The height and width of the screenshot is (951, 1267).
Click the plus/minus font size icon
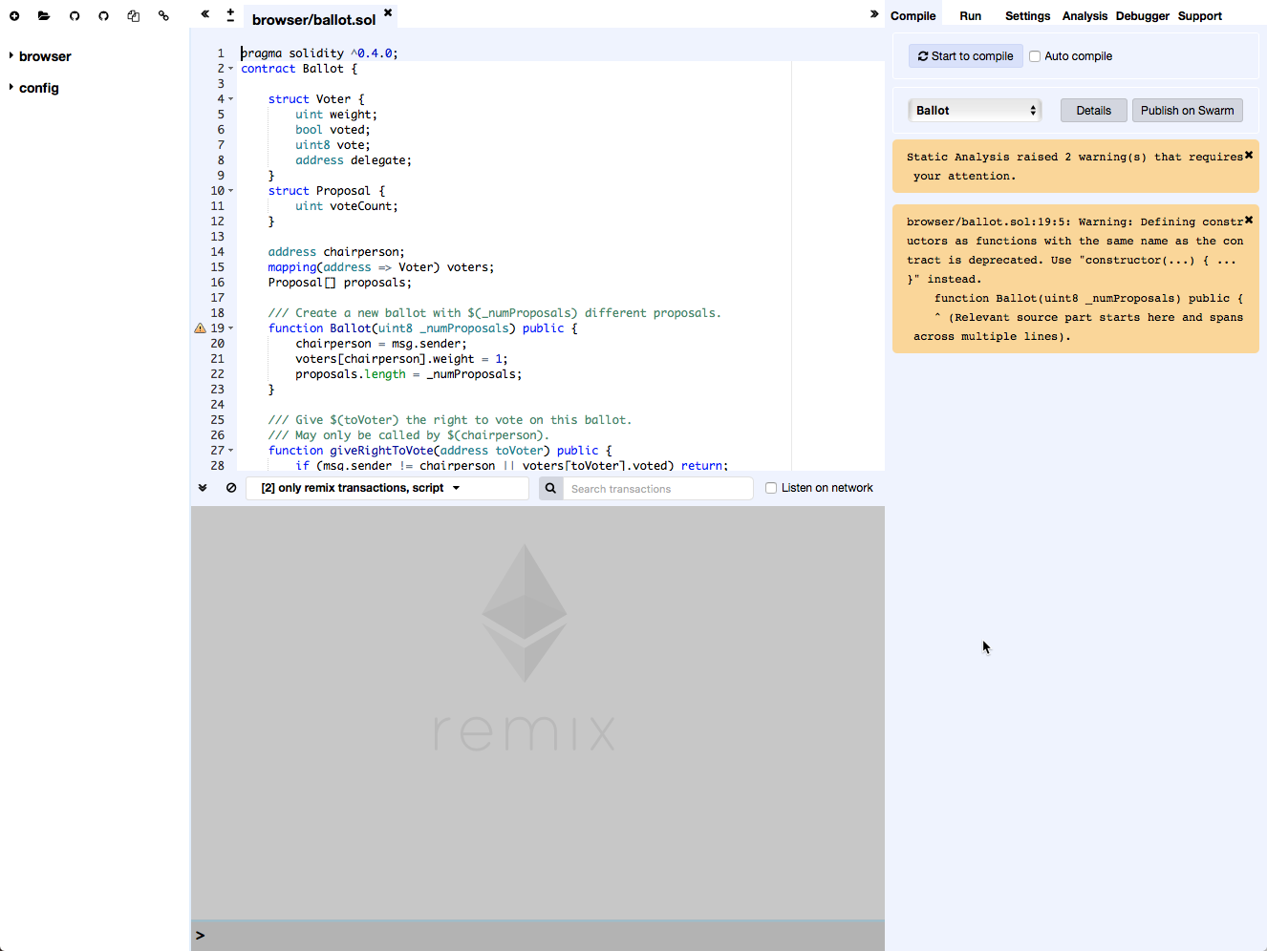pos(230,15)
